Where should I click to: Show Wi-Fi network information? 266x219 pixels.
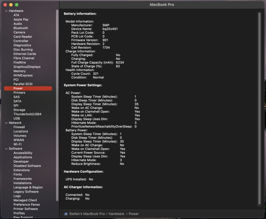[x=17, y=144]
